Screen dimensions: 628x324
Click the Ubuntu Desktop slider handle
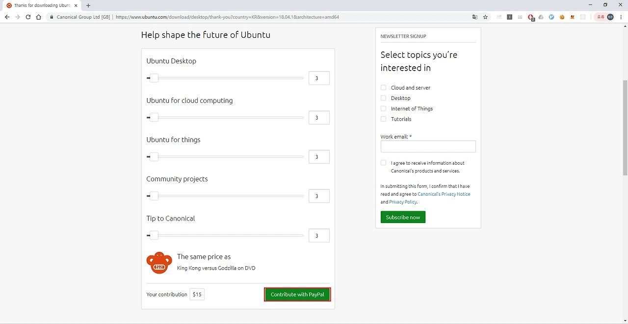(x=154, y=78)
